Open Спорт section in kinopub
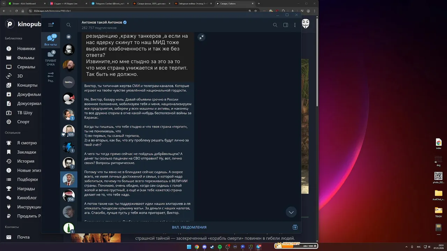 (23, 122)
